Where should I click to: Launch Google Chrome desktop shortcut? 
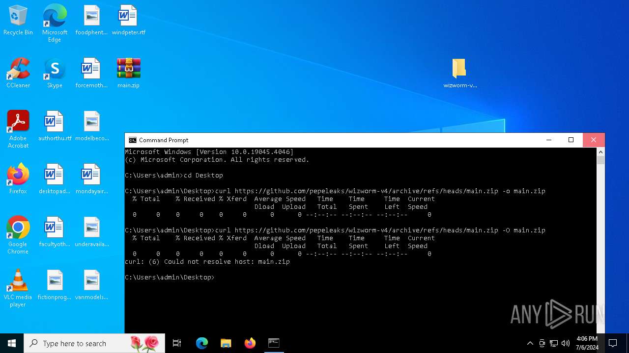[18, 235]
